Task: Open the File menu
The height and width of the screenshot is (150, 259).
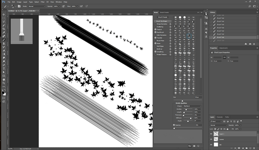Action: 9,2
